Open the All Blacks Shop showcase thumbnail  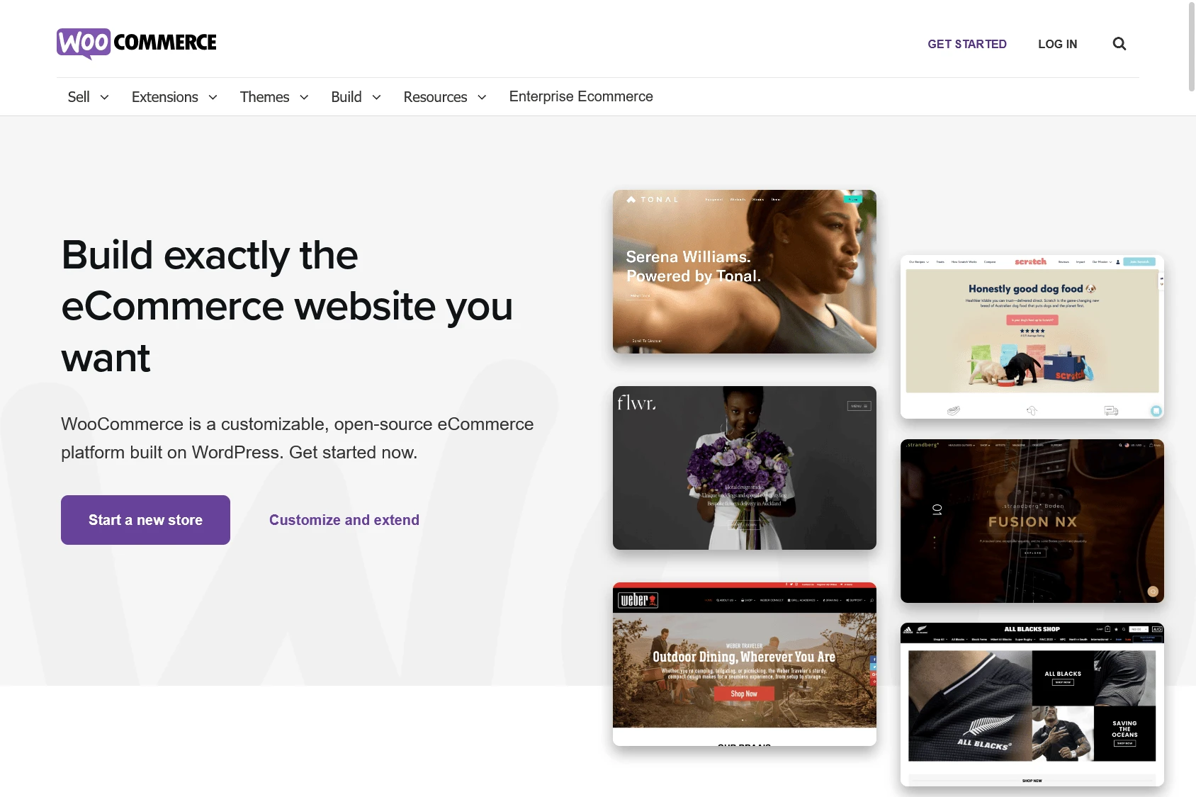click(1032, 704)
